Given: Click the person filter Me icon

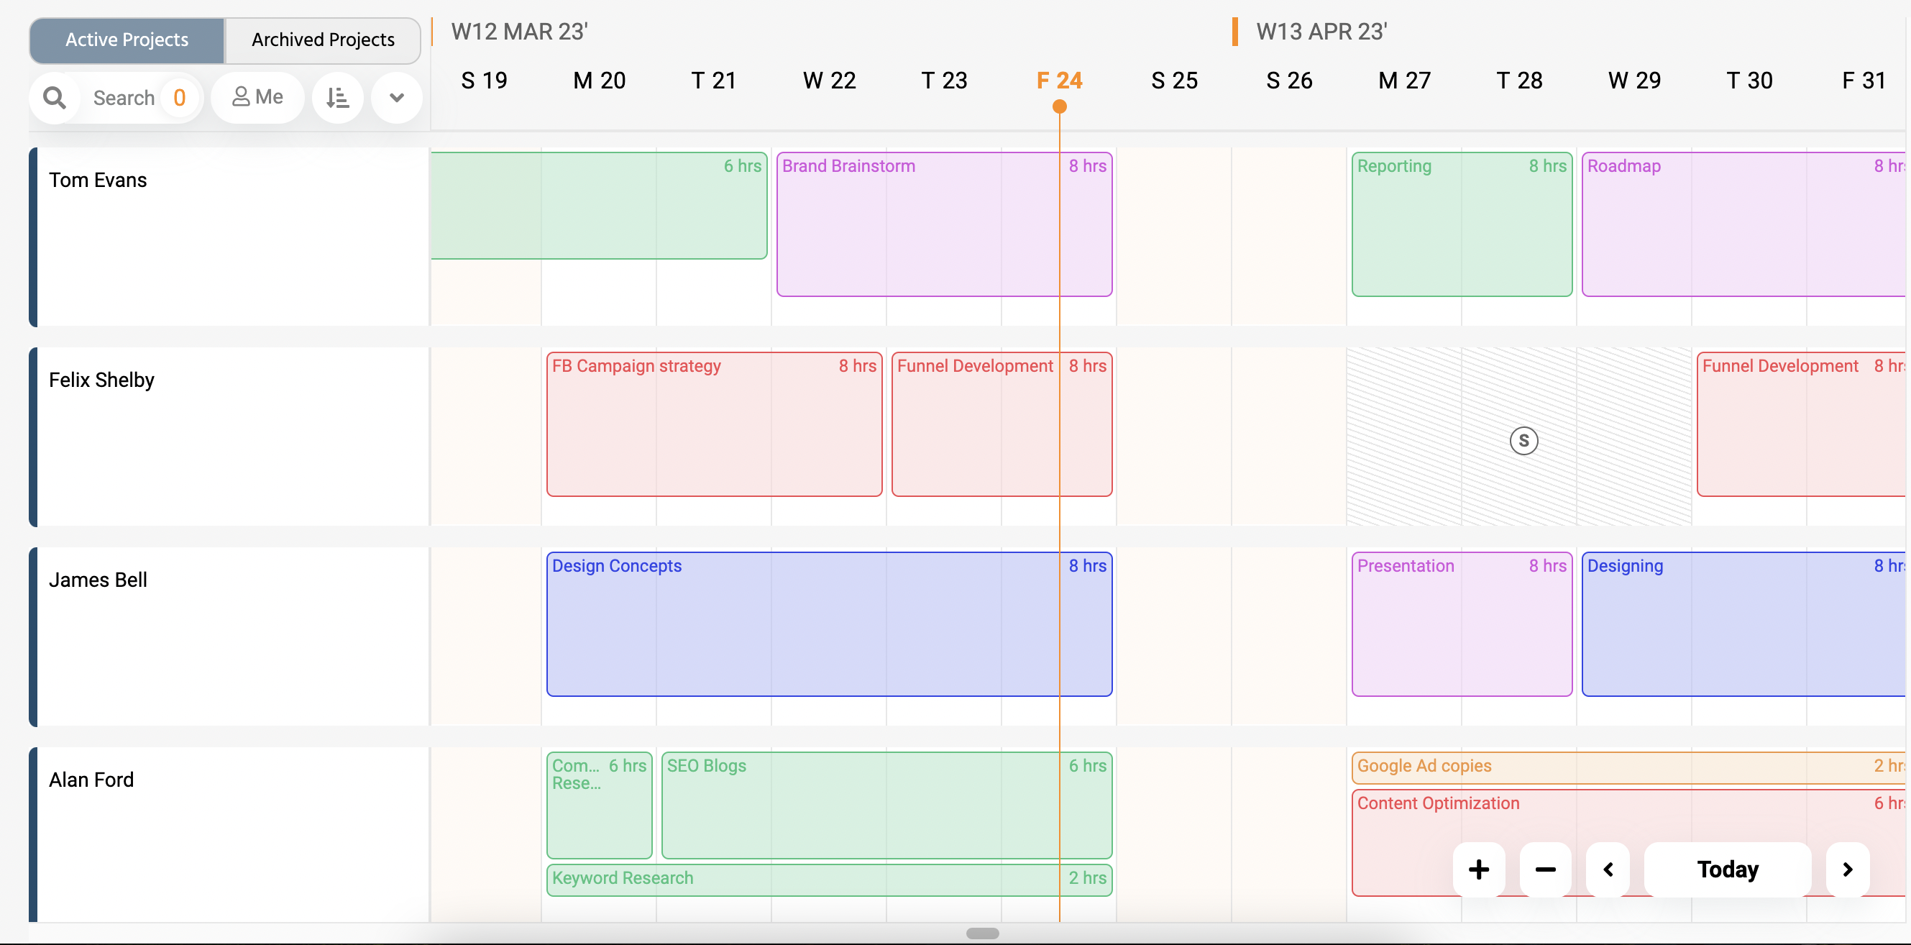Looking at the screenshot, I should coord(260,96).
